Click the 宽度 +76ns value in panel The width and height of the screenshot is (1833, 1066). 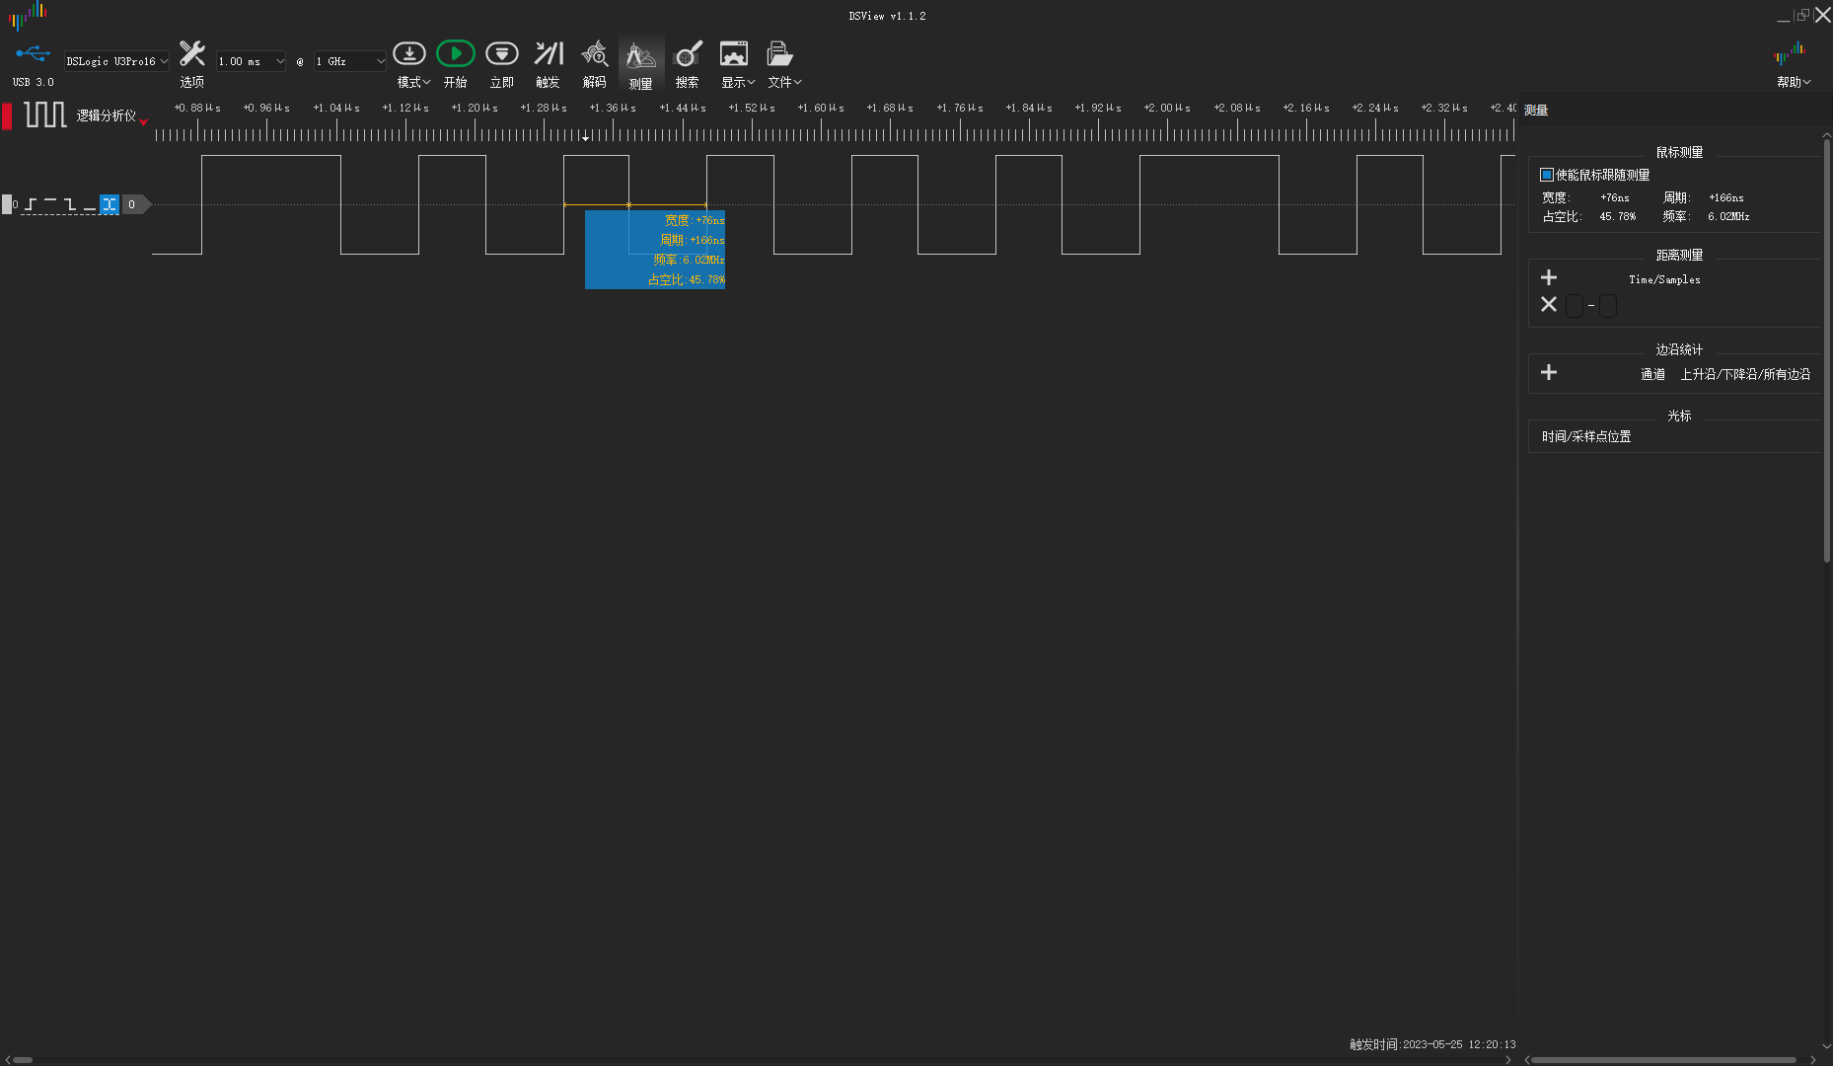tap(1615, 198)
